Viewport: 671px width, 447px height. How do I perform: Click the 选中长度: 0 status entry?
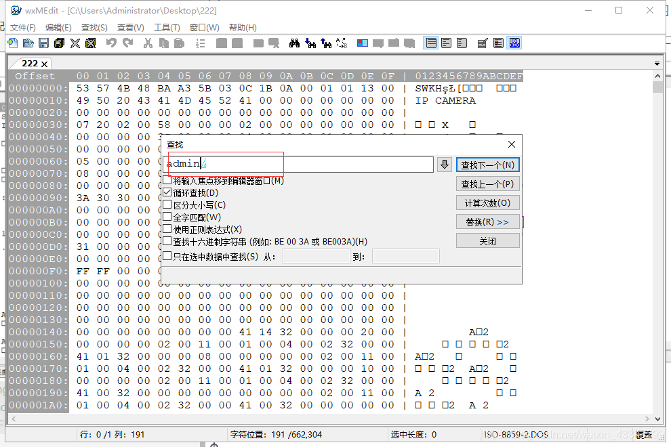(x=413, y=435)
